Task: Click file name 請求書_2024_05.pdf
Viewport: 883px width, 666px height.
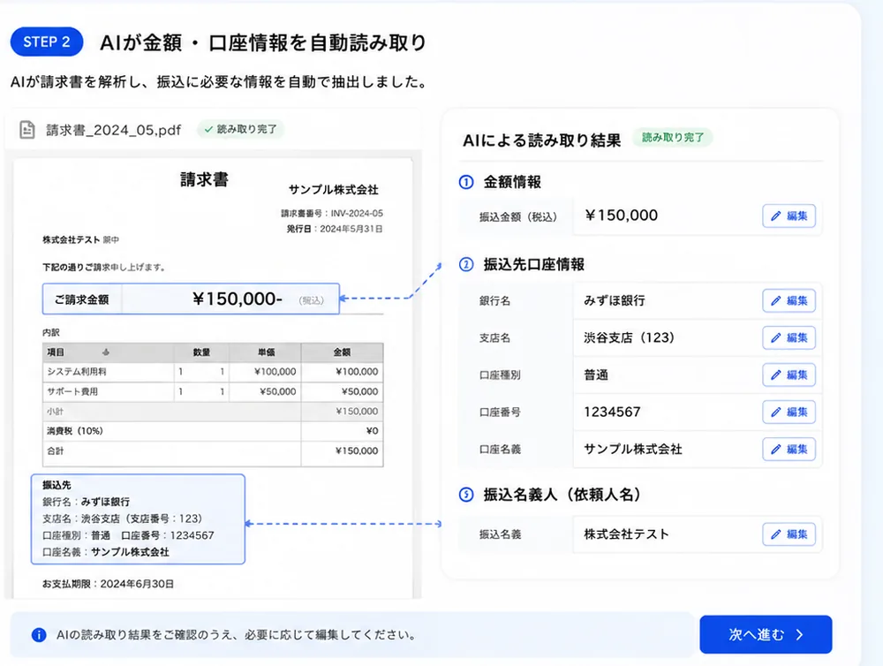Action: pyautogui.click(x=113, y=130)
